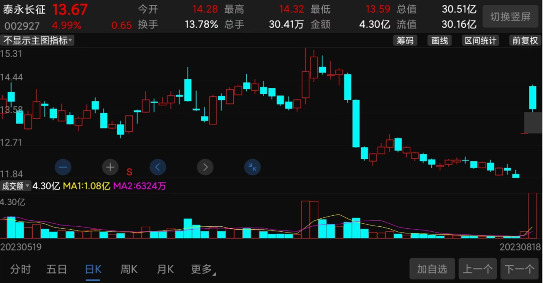Click the price change value 0.65
Viewport: 543px width, 283px height.
[x=122, y=25]
